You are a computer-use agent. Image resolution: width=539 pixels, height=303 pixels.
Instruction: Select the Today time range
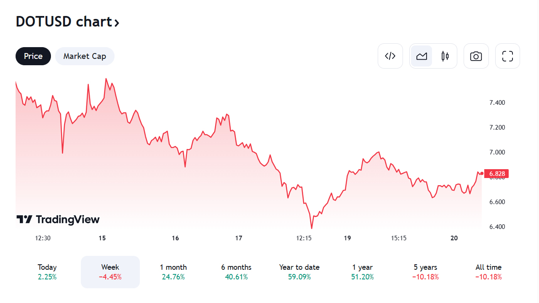(x=47, y=272)
